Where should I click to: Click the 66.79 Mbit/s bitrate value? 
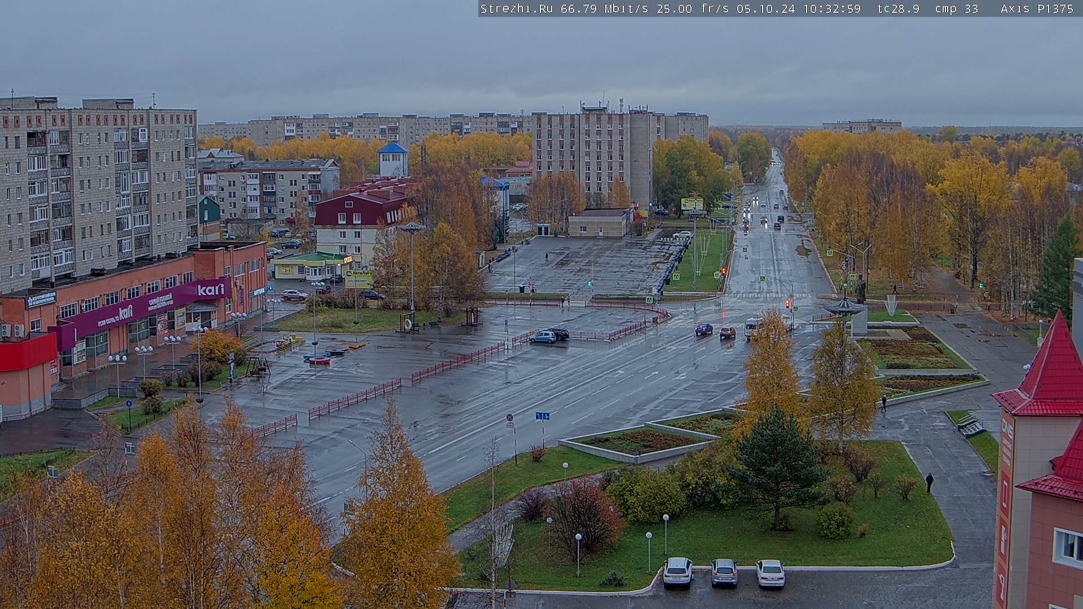coord(606,8)
